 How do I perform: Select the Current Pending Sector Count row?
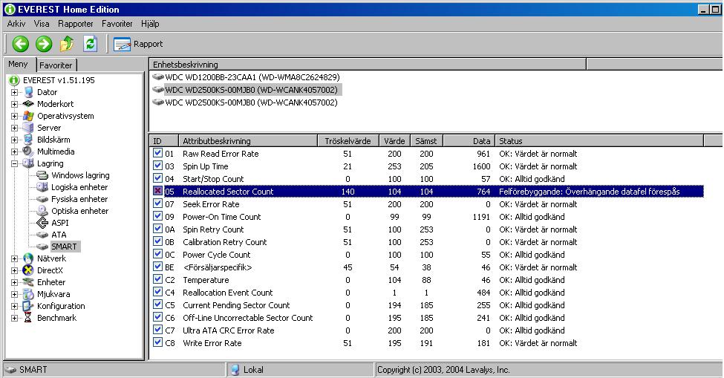(x=427, y=305)
